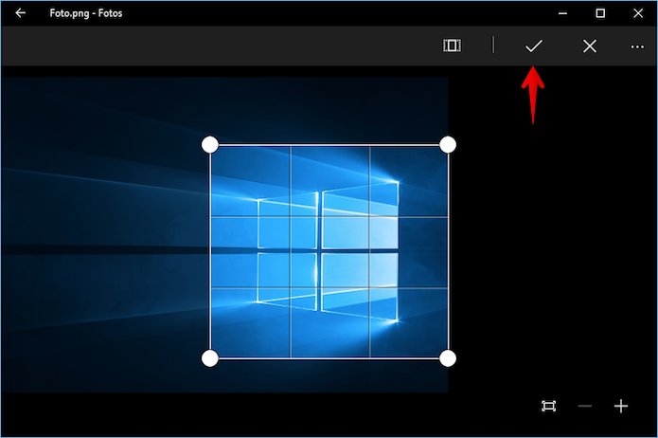Viewport: 658px width, 438px height.
Task: Apply the crop with the checkmark
Action: tap(534, 46)
